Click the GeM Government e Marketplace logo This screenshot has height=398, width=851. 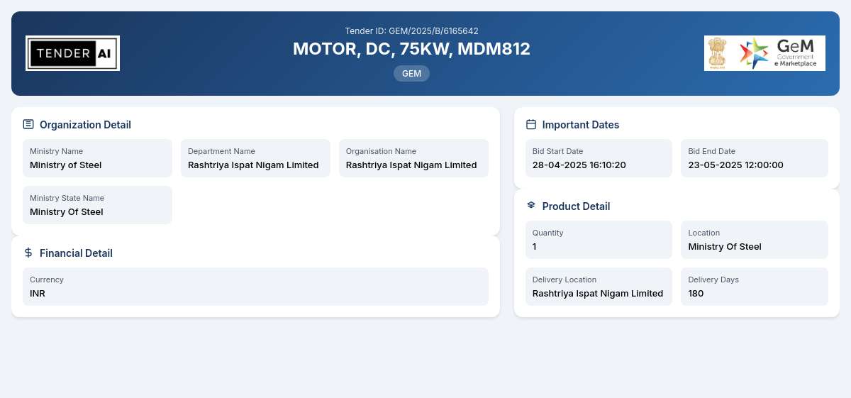780,53
